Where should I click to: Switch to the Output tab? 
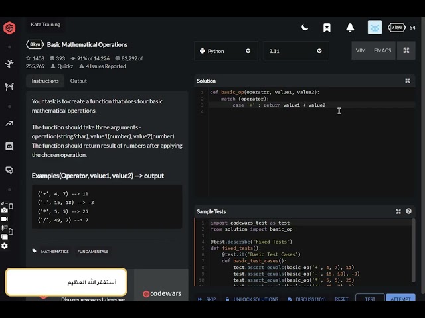78,81
